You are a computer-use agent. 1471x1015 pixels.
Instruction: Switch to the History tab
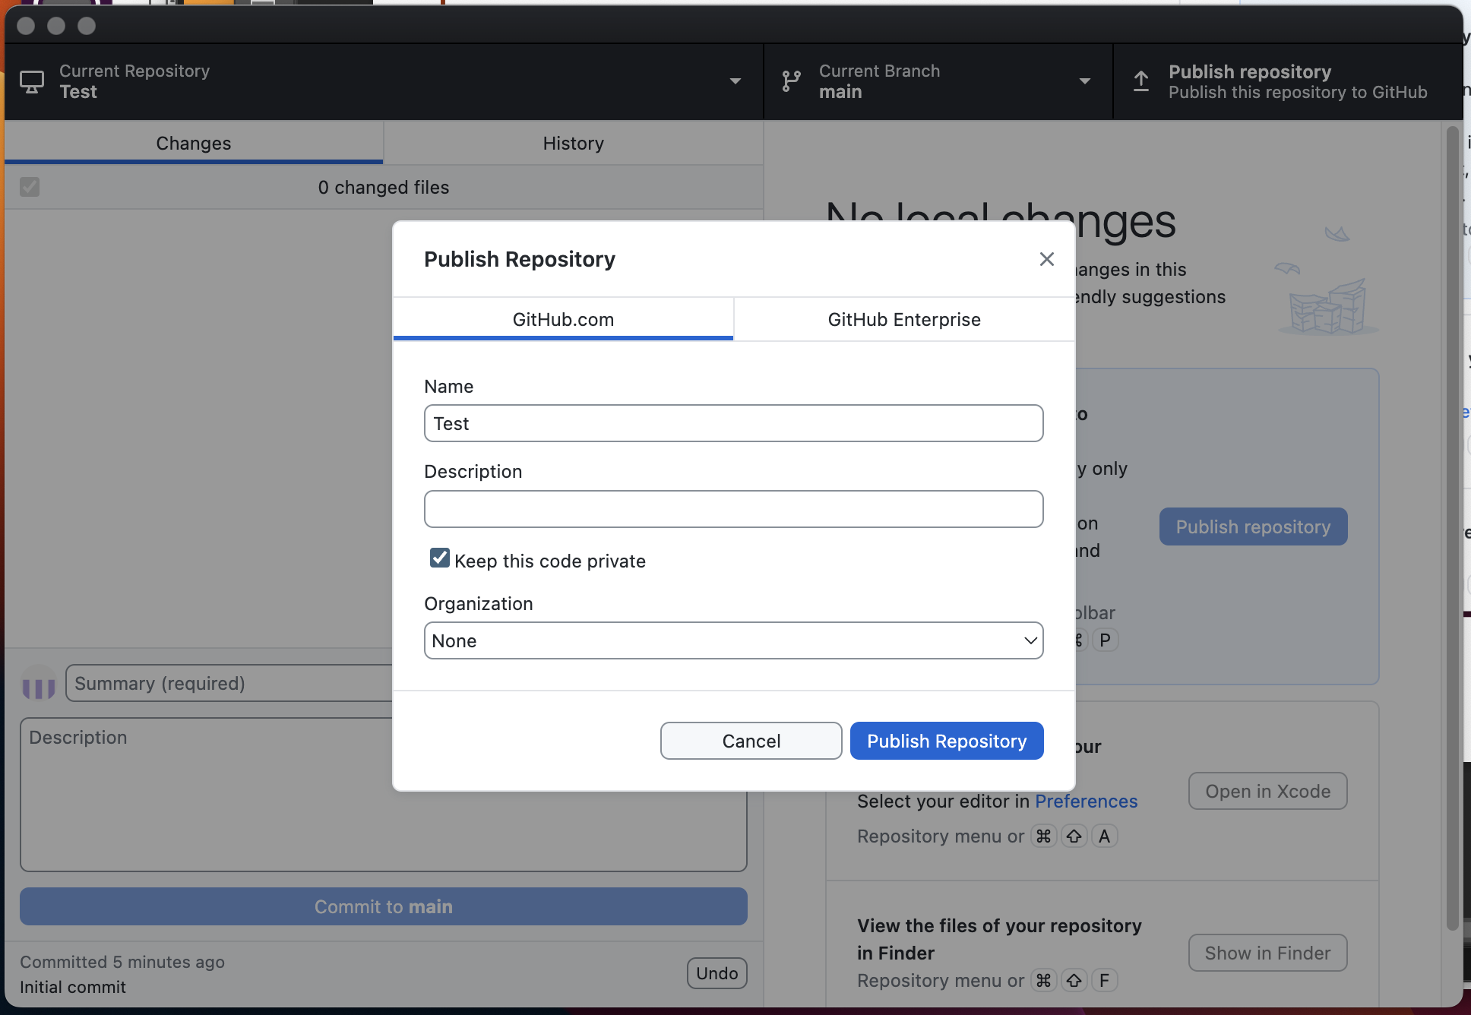click(573, 143)
